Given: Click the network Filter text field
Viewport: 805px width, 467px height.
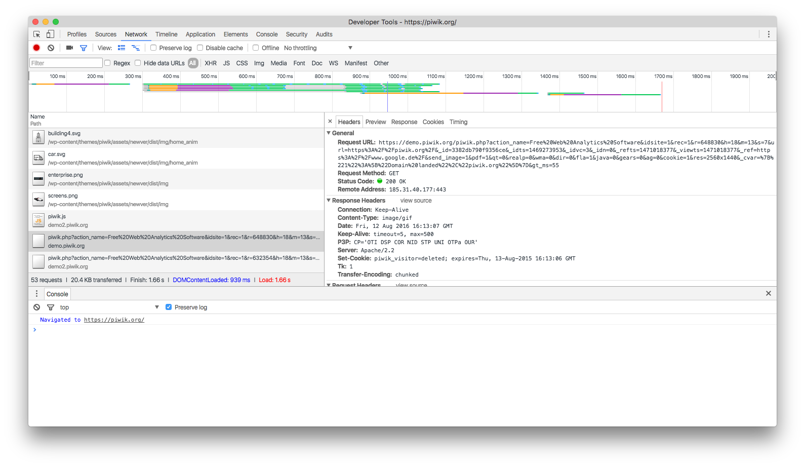Looking at the screenshot, I should 66,63.
